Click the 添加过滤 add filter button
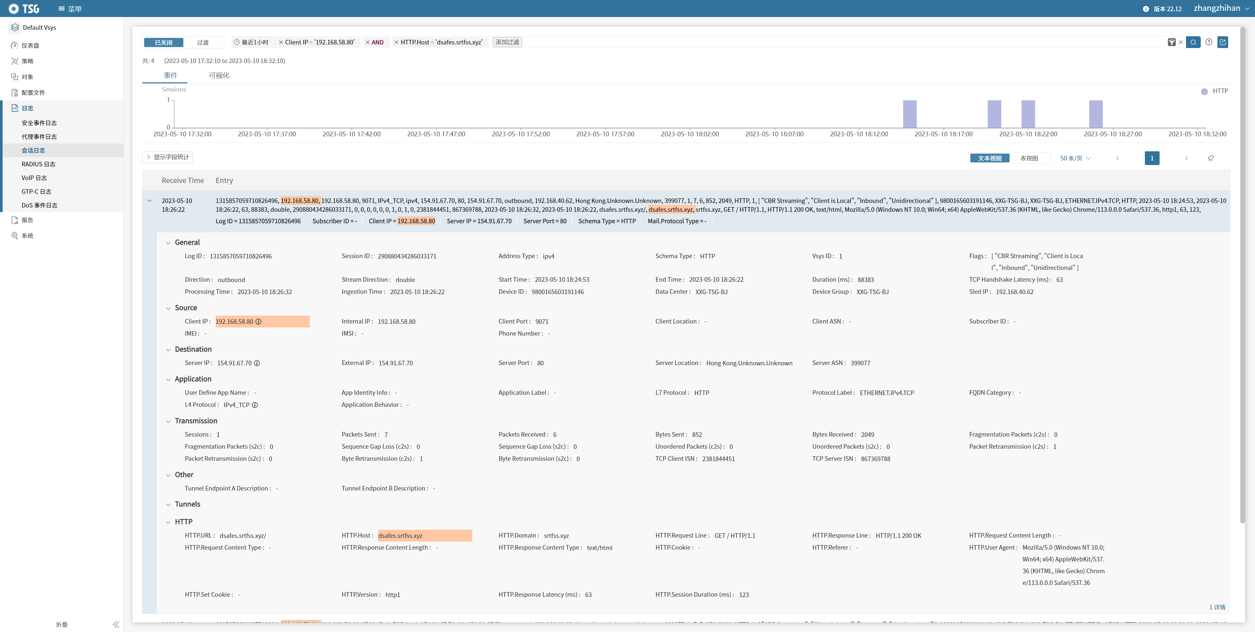 point(507,42)
